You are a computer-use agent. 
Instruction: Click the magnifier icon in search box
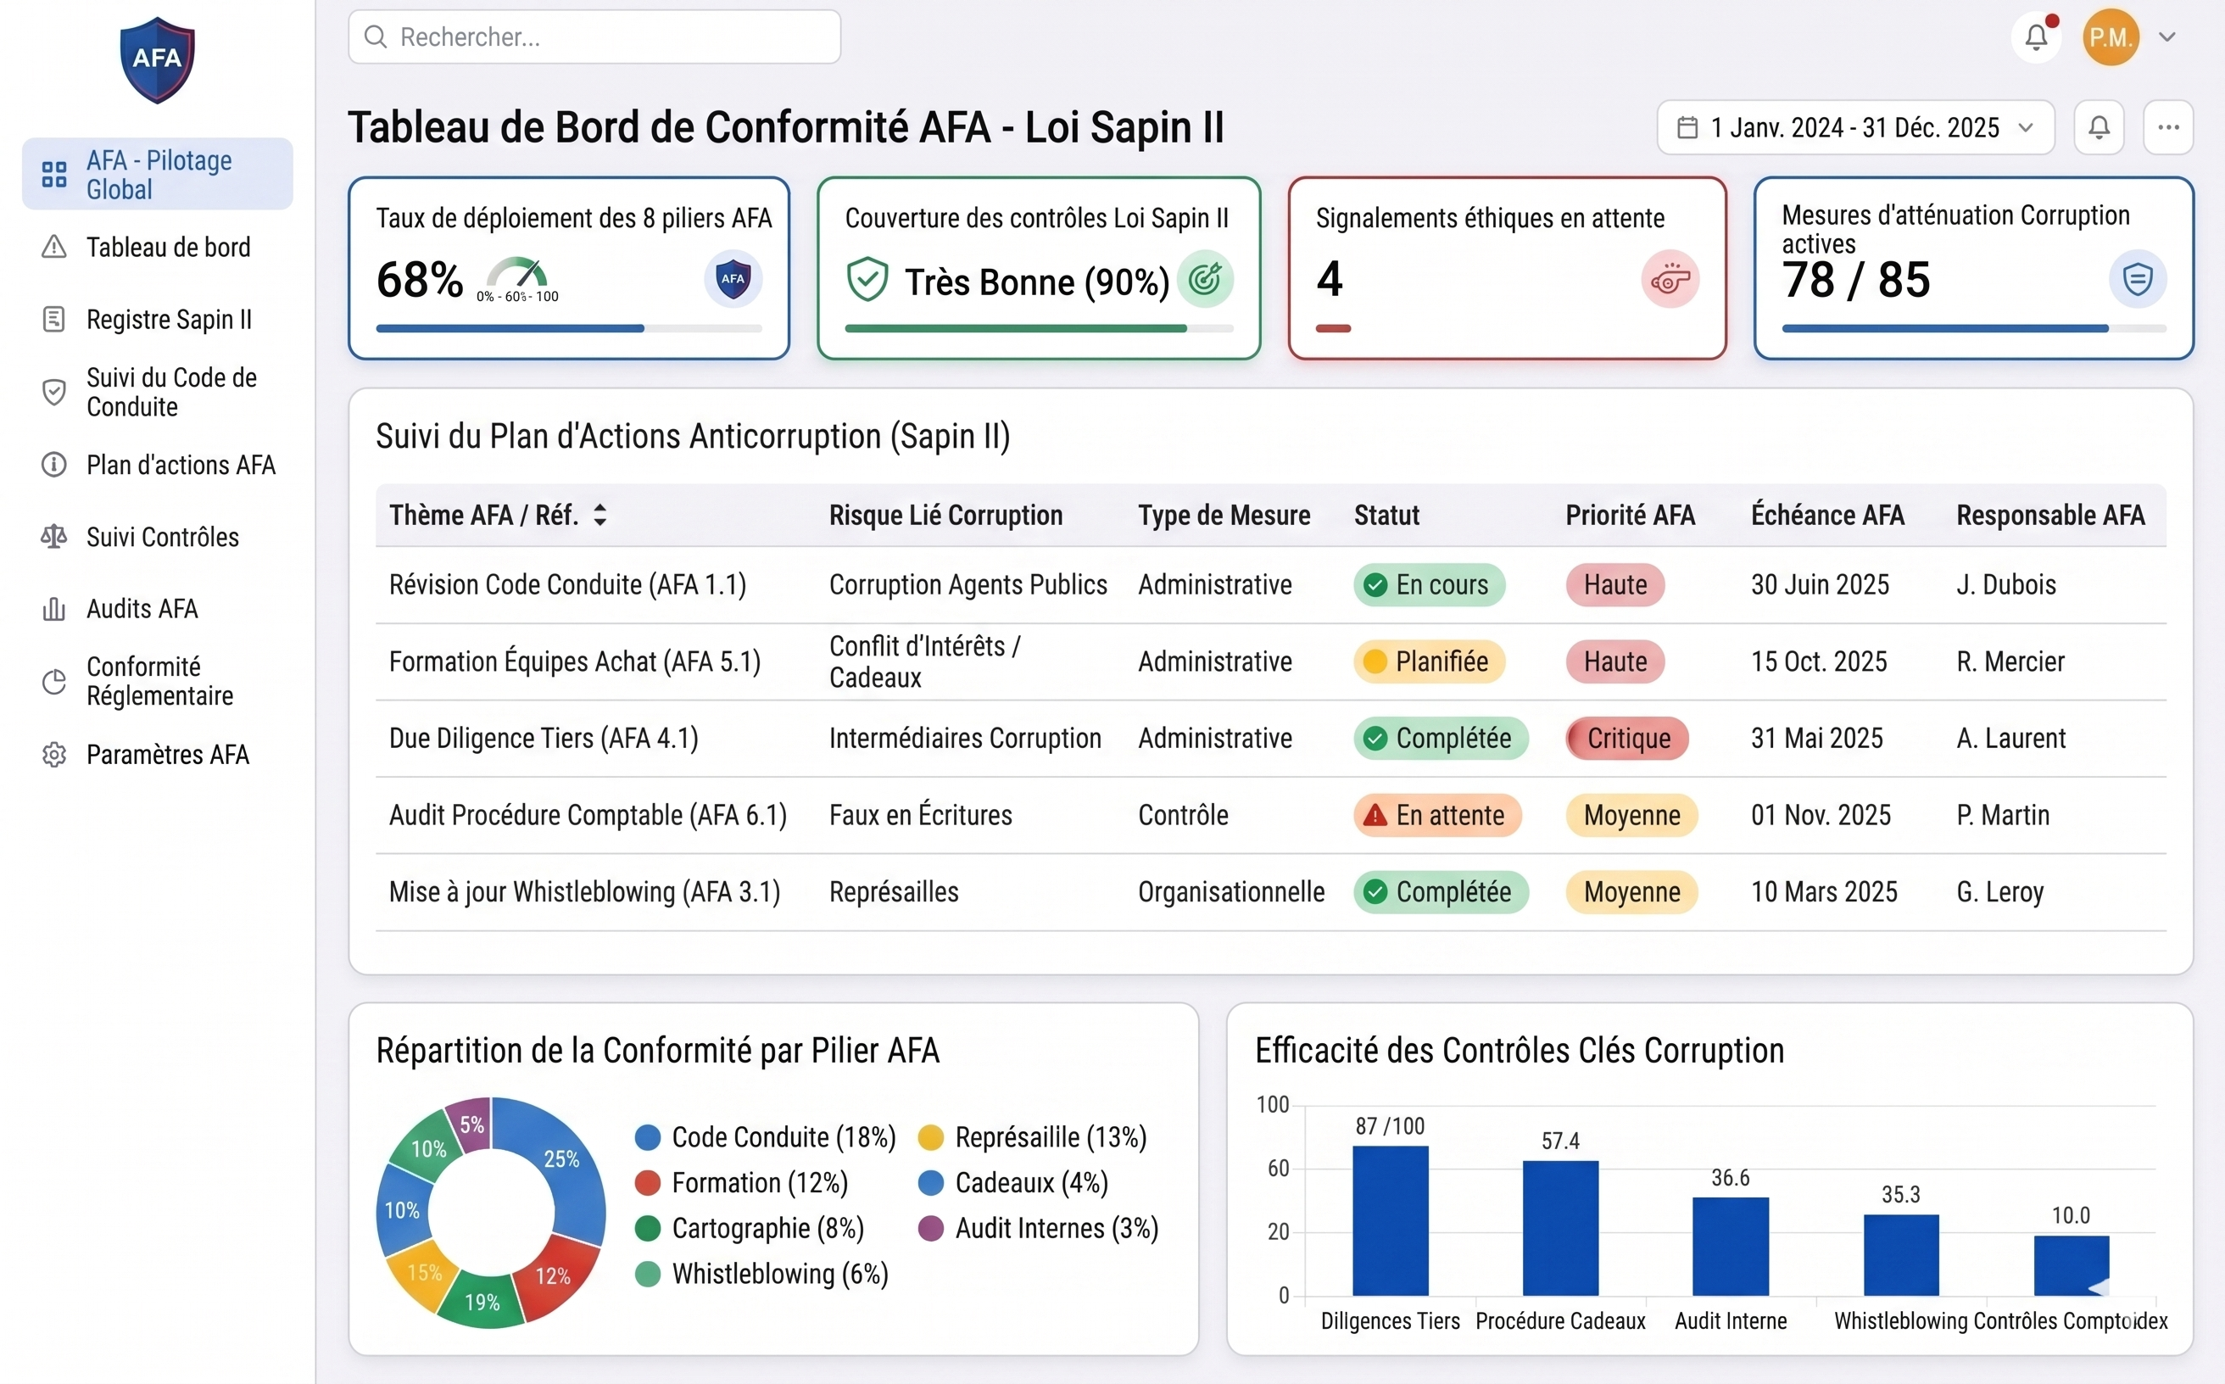click(376, 36)
